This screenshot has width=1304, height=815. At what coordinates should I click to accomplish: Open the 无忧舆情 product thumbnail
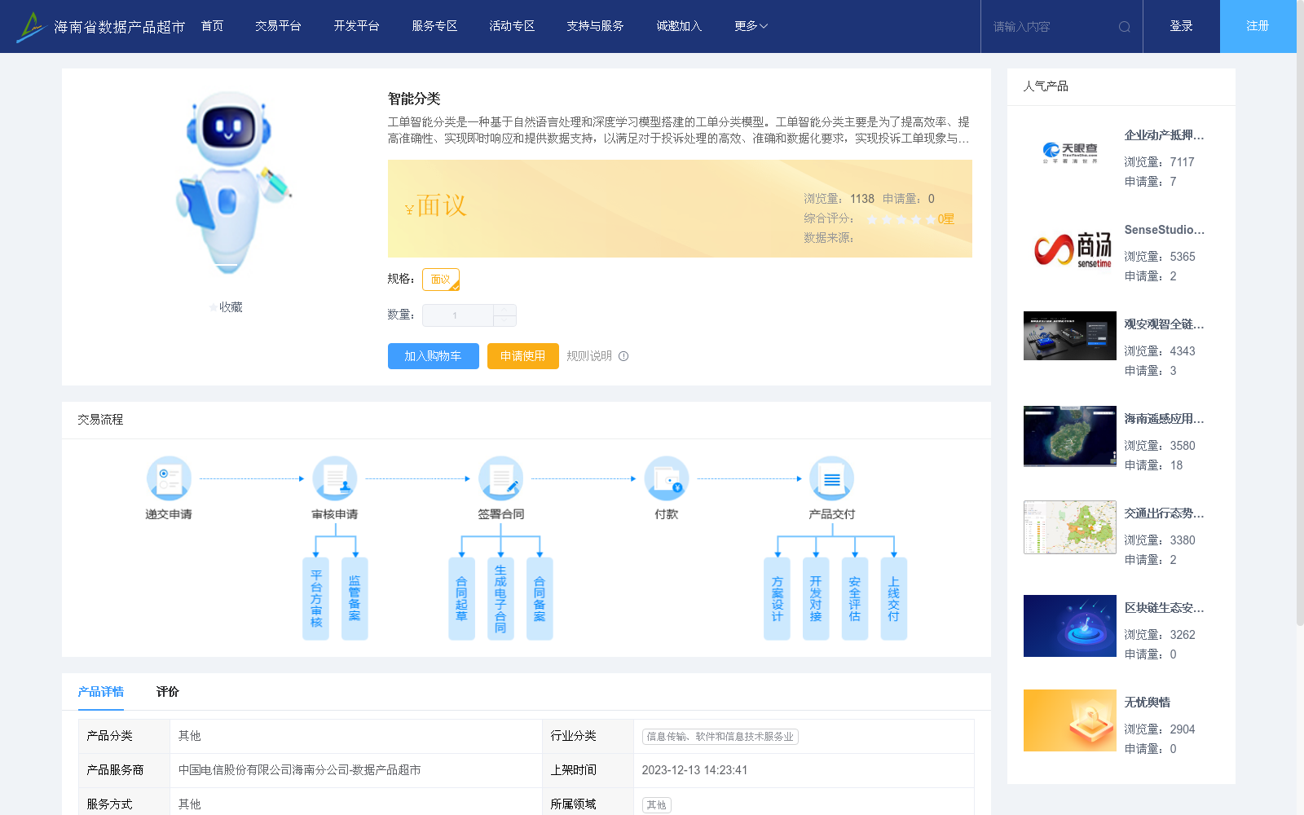[x=1070, y=720]
